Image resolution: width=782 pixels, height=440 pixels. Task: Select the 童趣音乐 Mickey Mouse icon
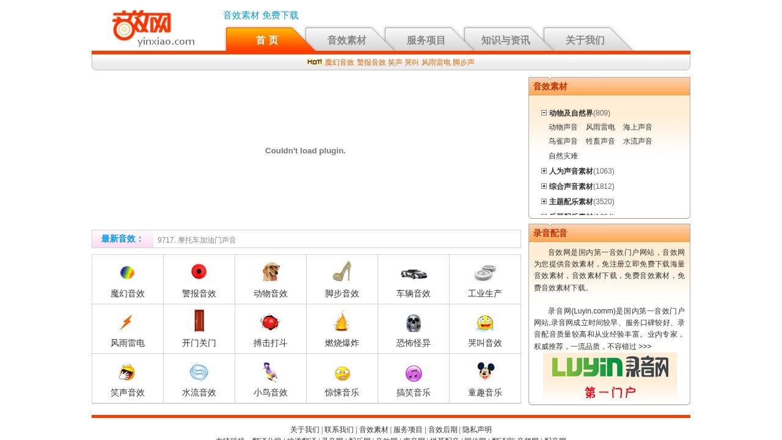click(x=485, y=372)
